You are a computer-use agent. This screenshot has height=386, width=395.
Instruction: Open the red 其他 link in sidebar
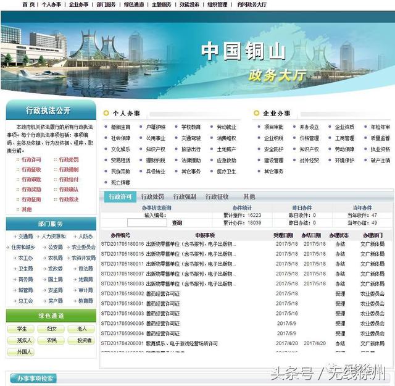pyautogui.click(x=27, y=209)
